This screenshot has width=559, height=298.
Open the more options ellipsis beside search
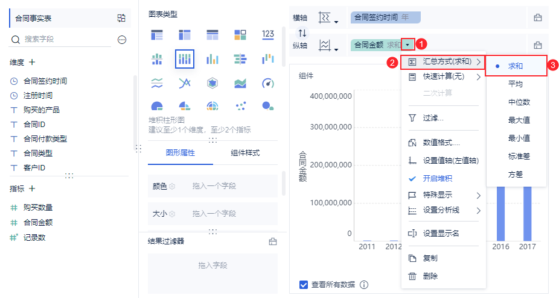(122, 40)
